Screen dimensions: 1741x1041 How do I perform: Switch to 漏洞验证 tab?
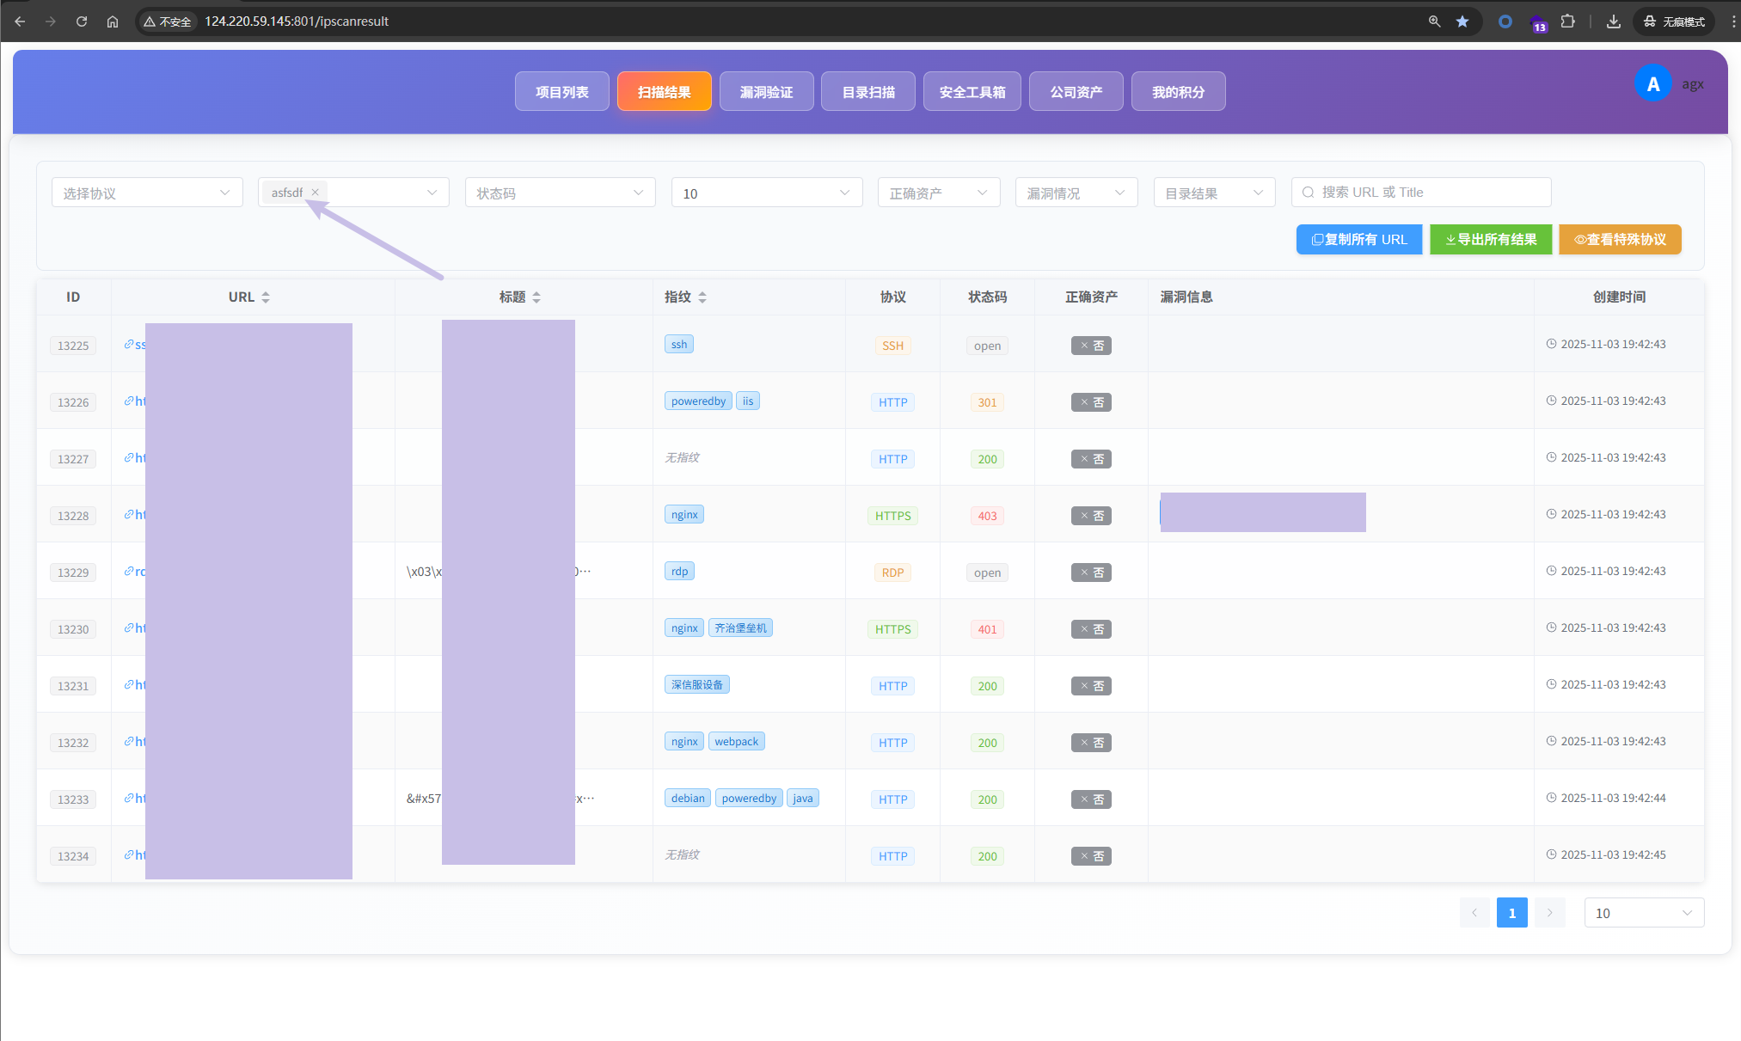coord(766,91)
